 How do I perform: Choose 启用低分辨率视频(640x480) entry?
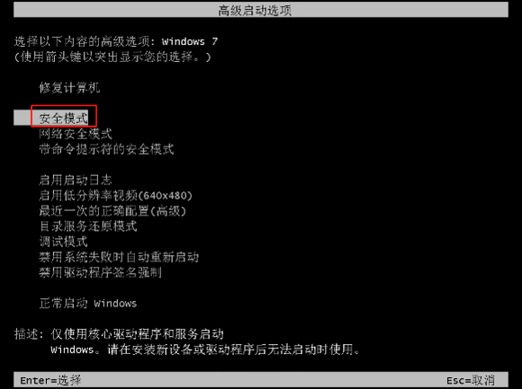[115, 195]
